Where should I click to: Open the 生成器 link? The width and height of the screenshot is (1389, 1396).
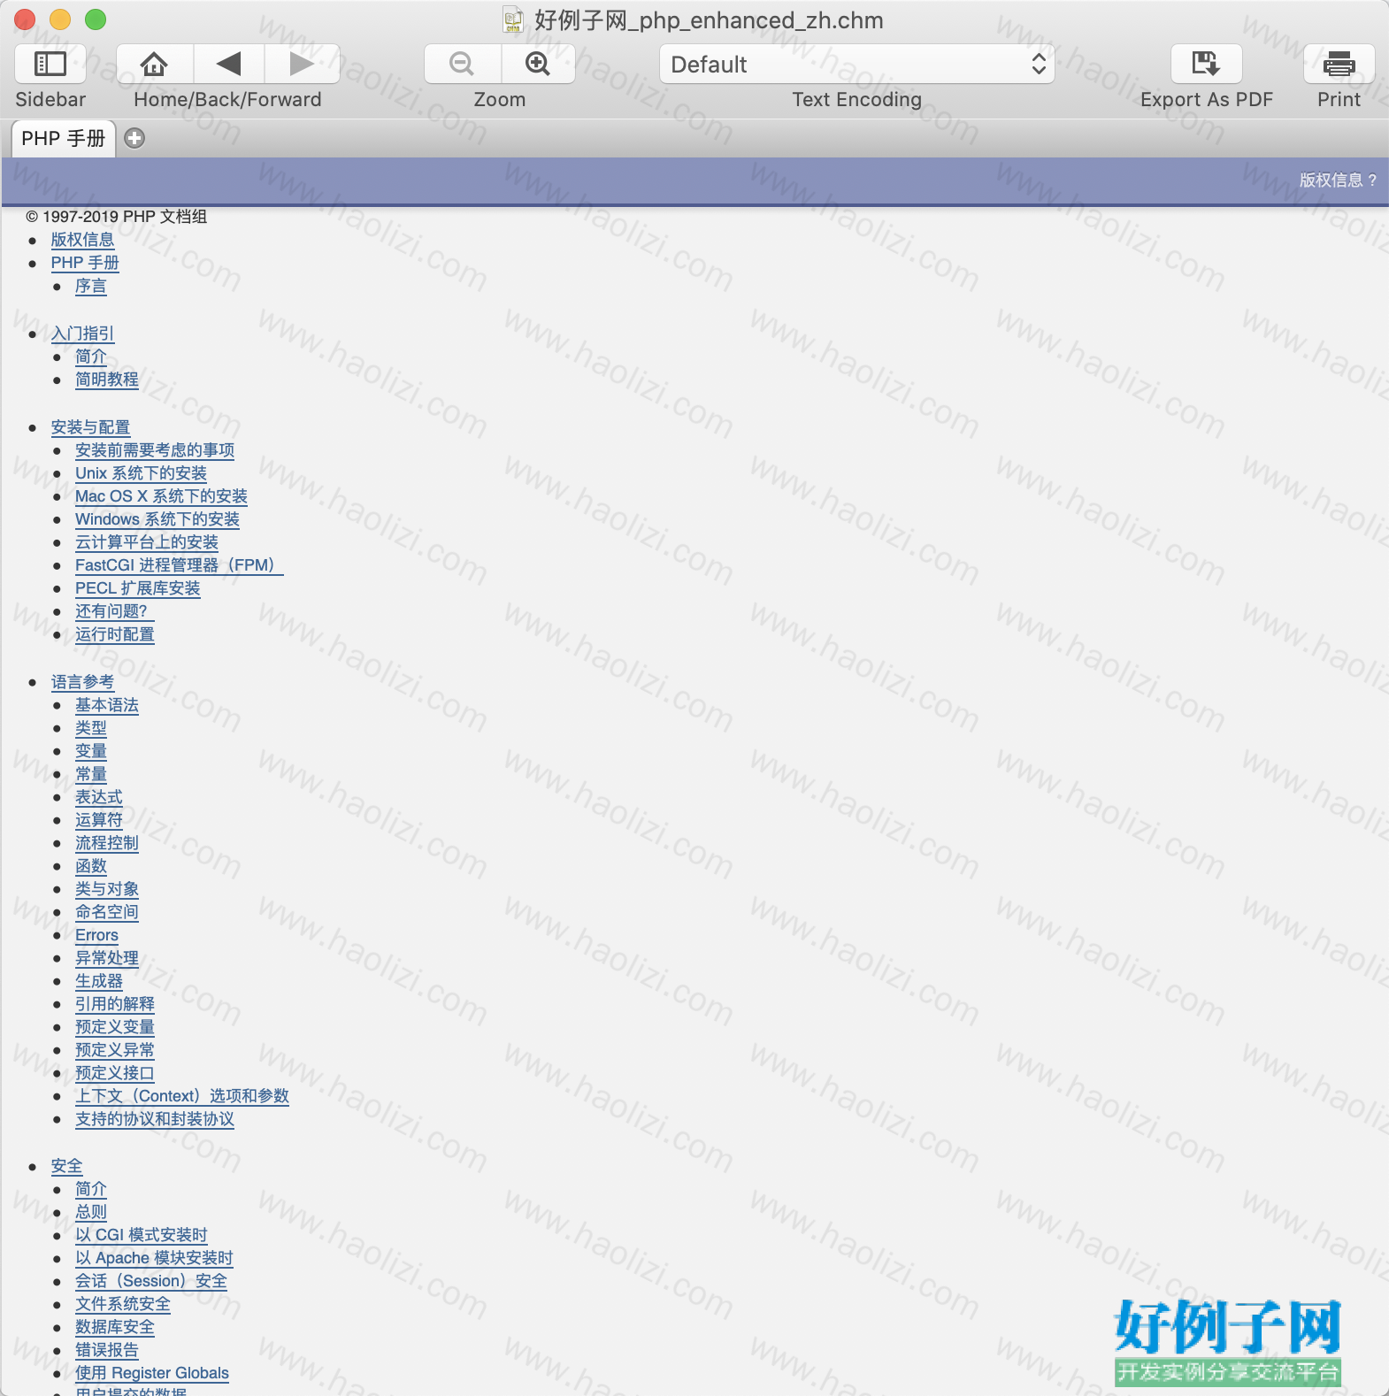(99, 981)
